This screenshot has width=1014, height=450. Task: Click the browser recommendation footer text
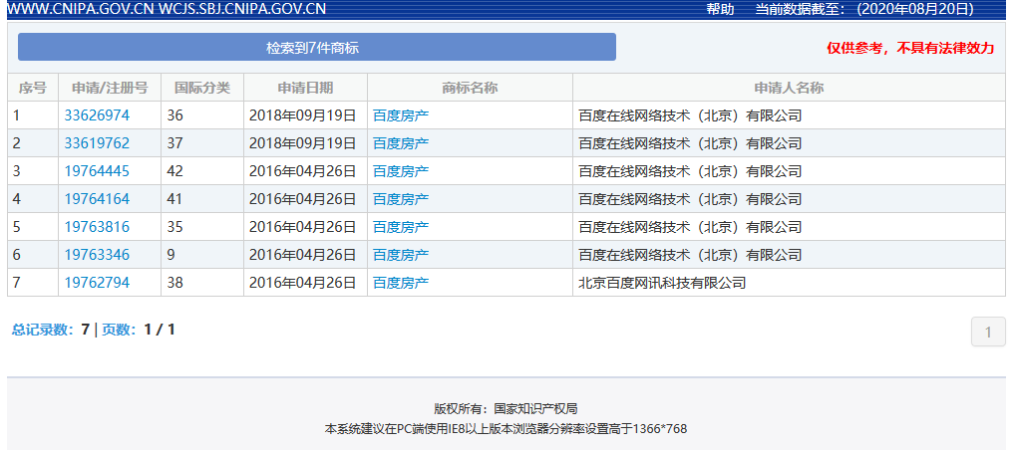(506, 429)
